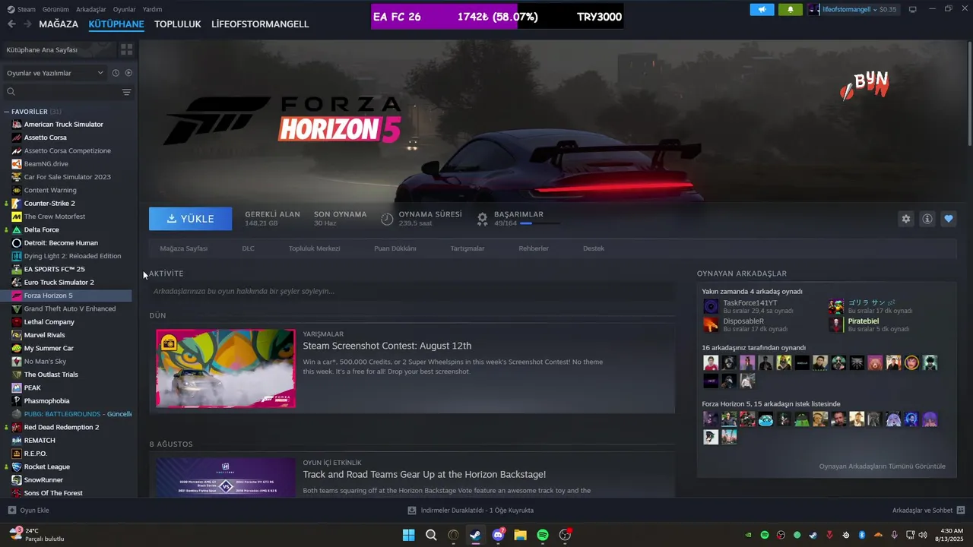Click the microphone tray icon
The width and height of the screenshot is (973, 547).
pos(894,535)
